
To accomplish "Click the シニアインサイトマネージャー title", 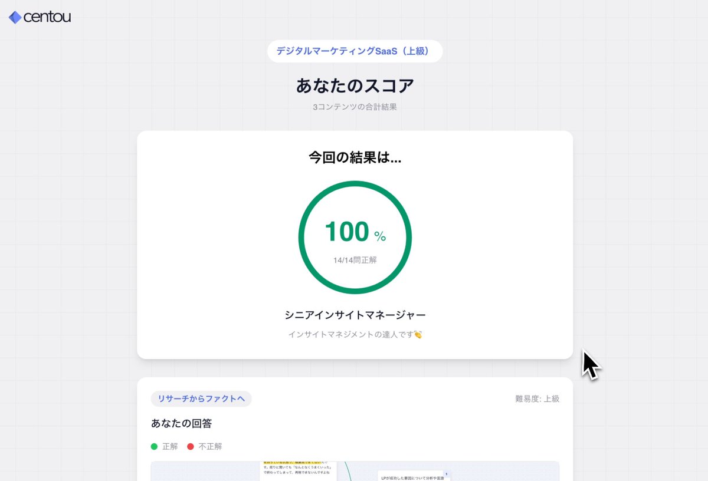I will pos(355,315).
